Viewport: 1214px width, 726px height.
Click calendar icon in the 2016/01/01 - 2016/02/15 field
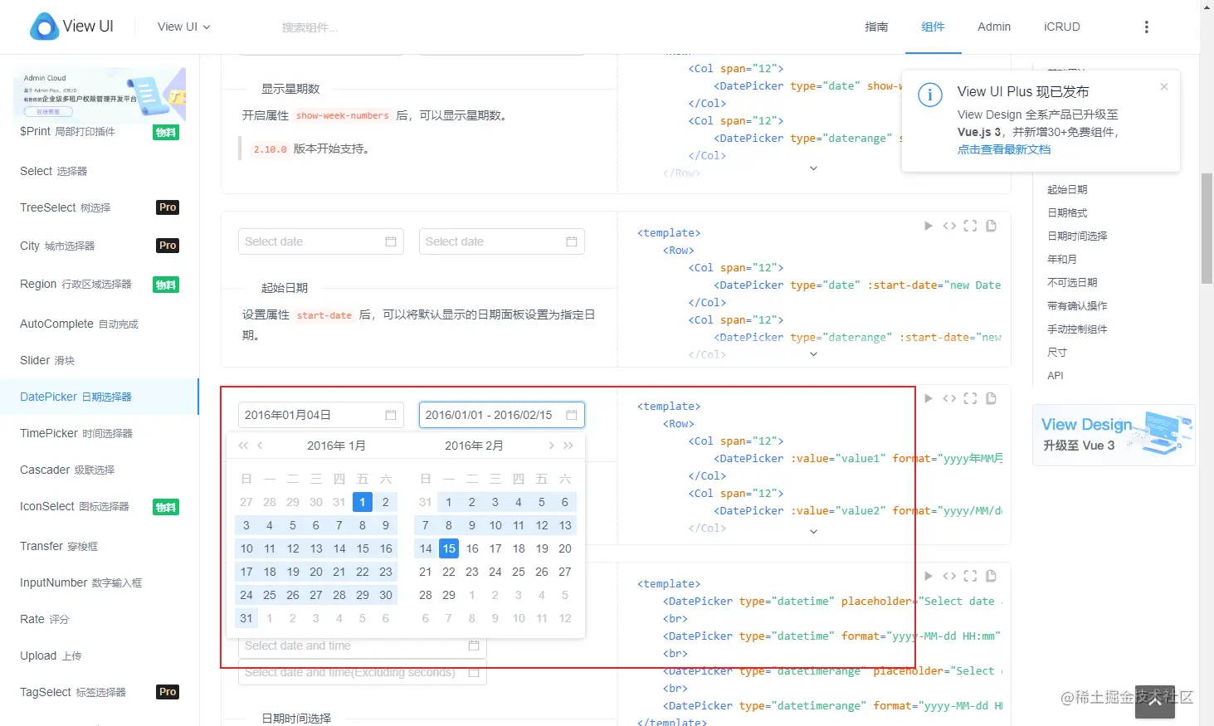pyautogui.click(x=572, y=415)
